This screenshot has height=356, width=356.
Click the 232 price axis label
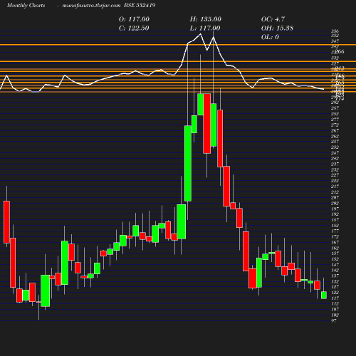pyautogui.click(x=335, y=169)
